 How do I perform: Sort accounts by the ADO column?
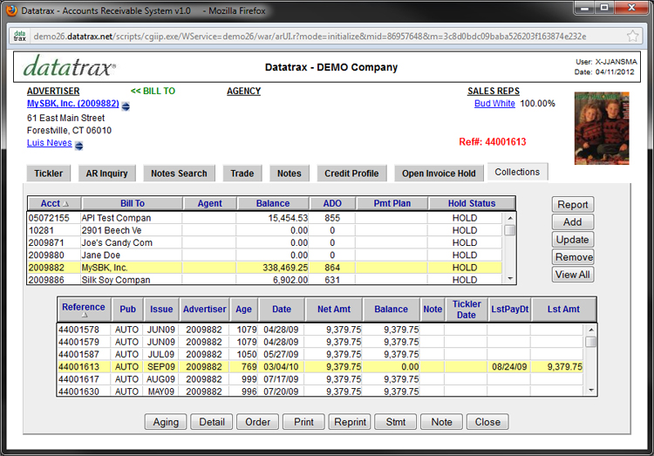[x=332, y=203]
